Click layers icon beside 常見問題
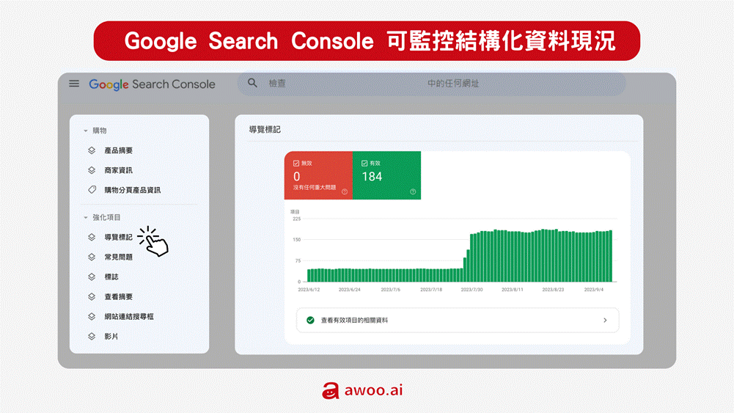 [x=92, y=257]
